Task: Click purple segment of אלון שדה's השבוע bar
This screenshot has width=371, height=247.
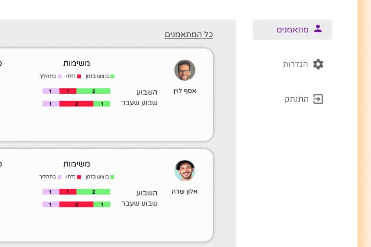Action: (51, 192)
